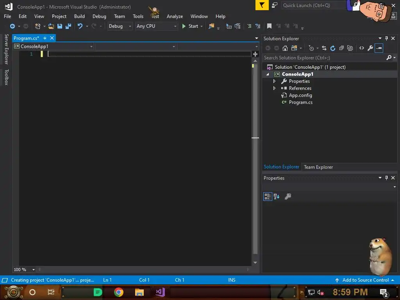
Task: Click the Categorized icon in Properties panel
Action: click(268, 196)
